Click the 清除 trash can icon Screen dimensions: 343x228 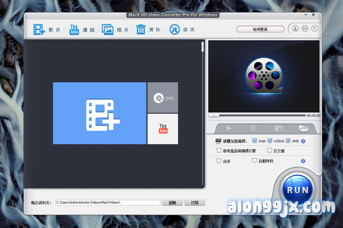(x=141, y=29)
